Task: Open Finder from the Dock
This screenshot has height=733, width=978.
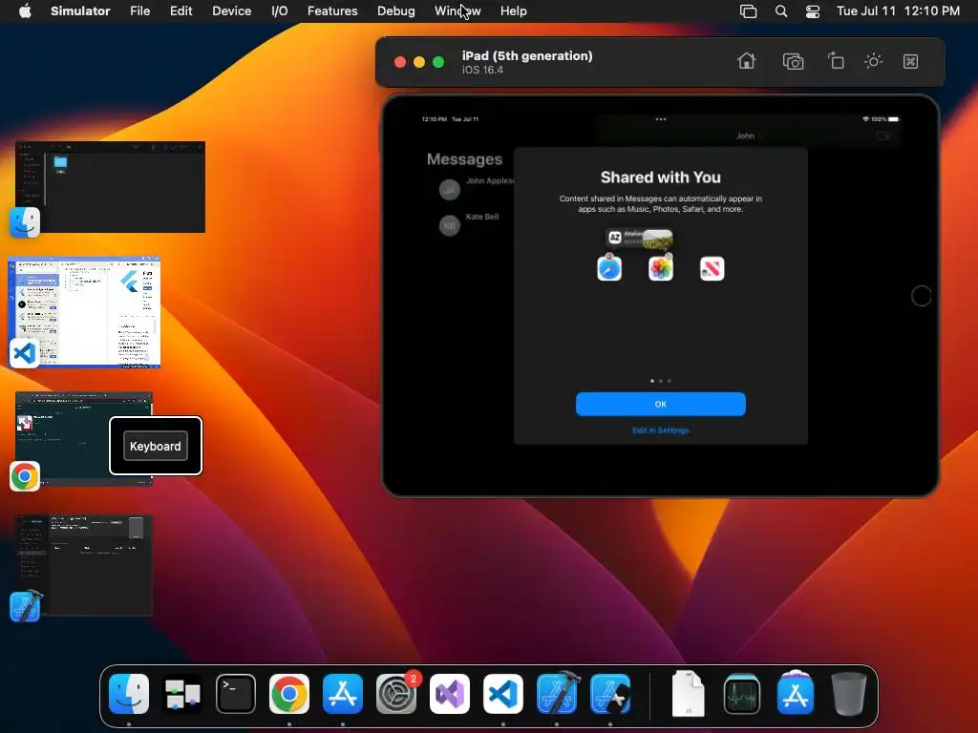Action: click(129, 694)
